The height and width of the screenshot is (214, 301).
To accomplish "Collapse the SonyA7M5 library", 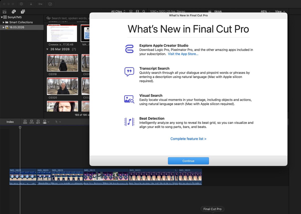I will 2,17.
